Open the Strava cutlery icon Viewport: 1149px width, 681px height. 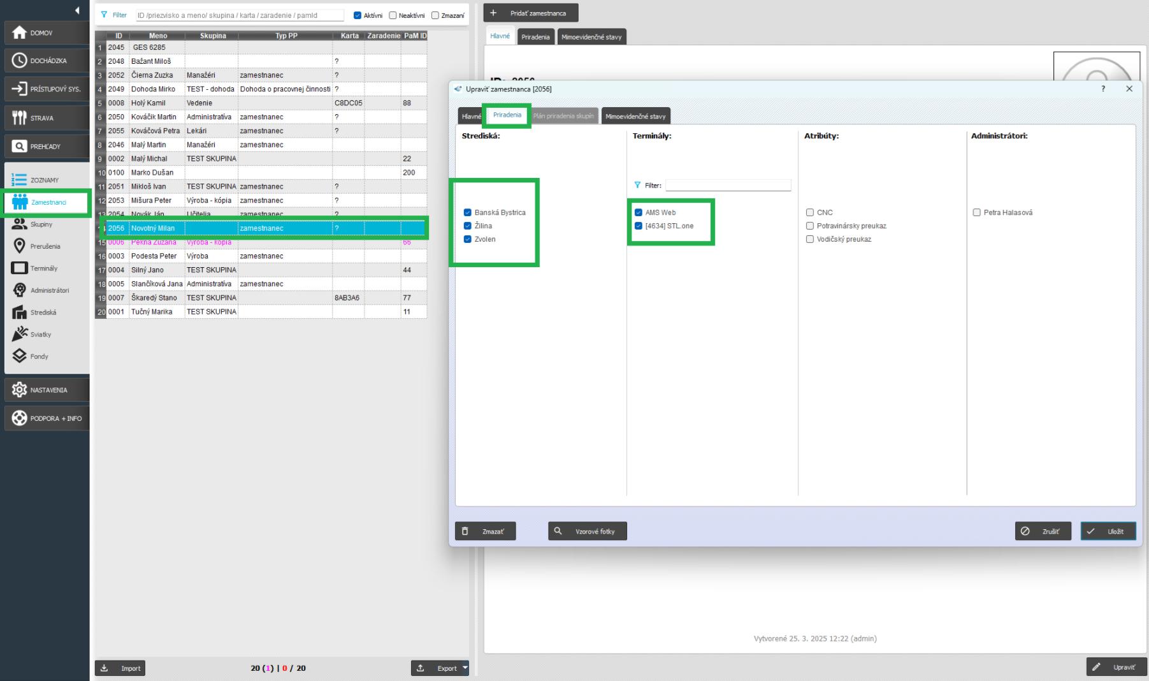coord(19,118)
